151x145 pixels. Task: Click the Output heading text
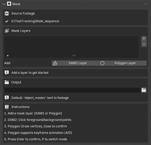click(x=16, y=82)
